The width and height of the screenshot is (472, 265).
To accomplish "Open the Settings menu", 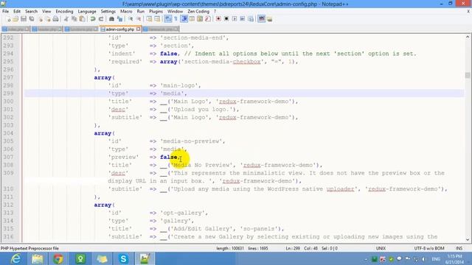I will click(x=108, y=12).
